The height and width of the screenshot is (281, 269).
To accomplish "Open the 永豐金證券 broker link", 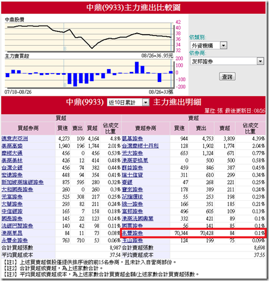I will coord(15,240).
